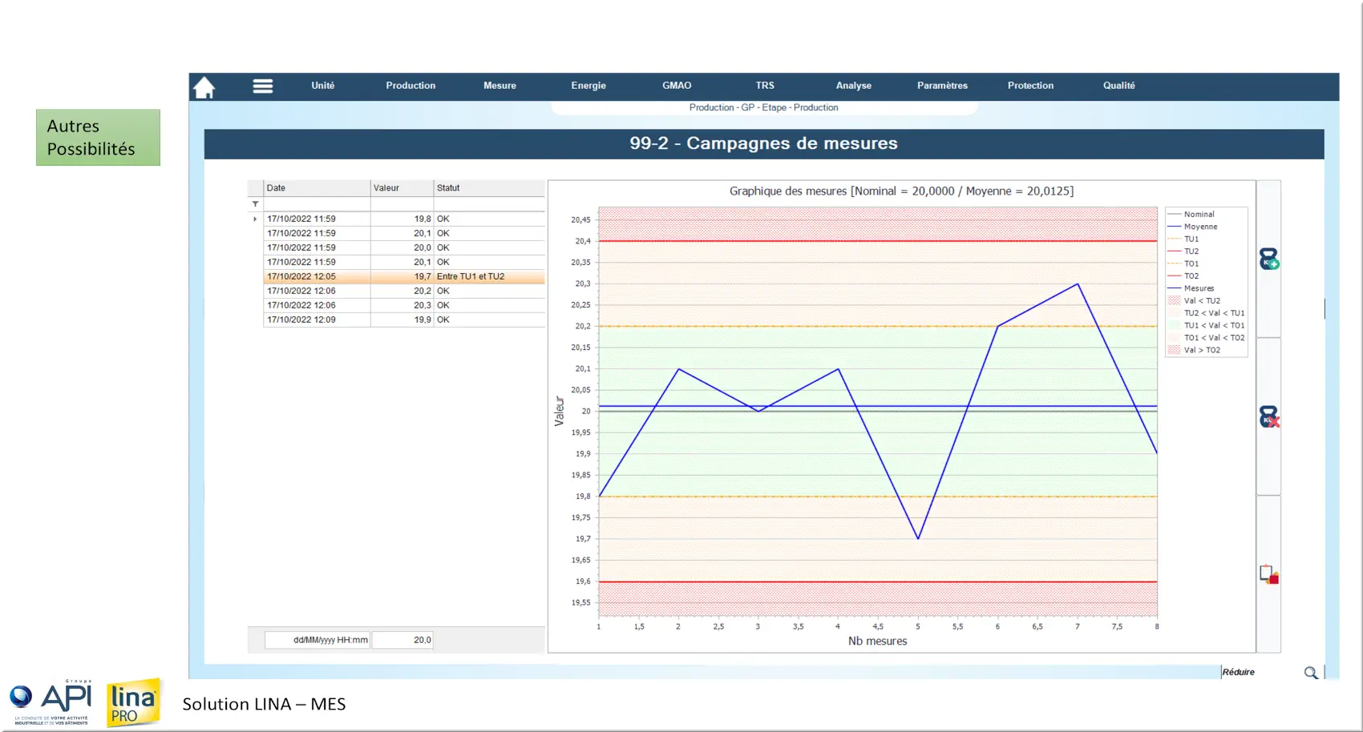Open the Analyse menu
Viewport: 1363px width, 732px height.
point(854,86)
